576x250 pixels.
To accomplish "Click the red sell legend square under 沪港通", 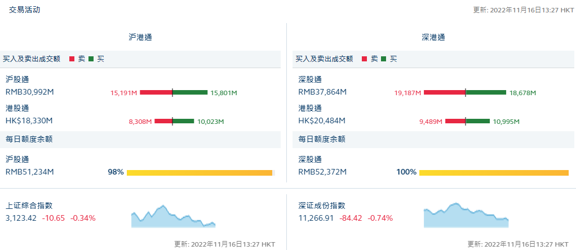I will 72,59.
